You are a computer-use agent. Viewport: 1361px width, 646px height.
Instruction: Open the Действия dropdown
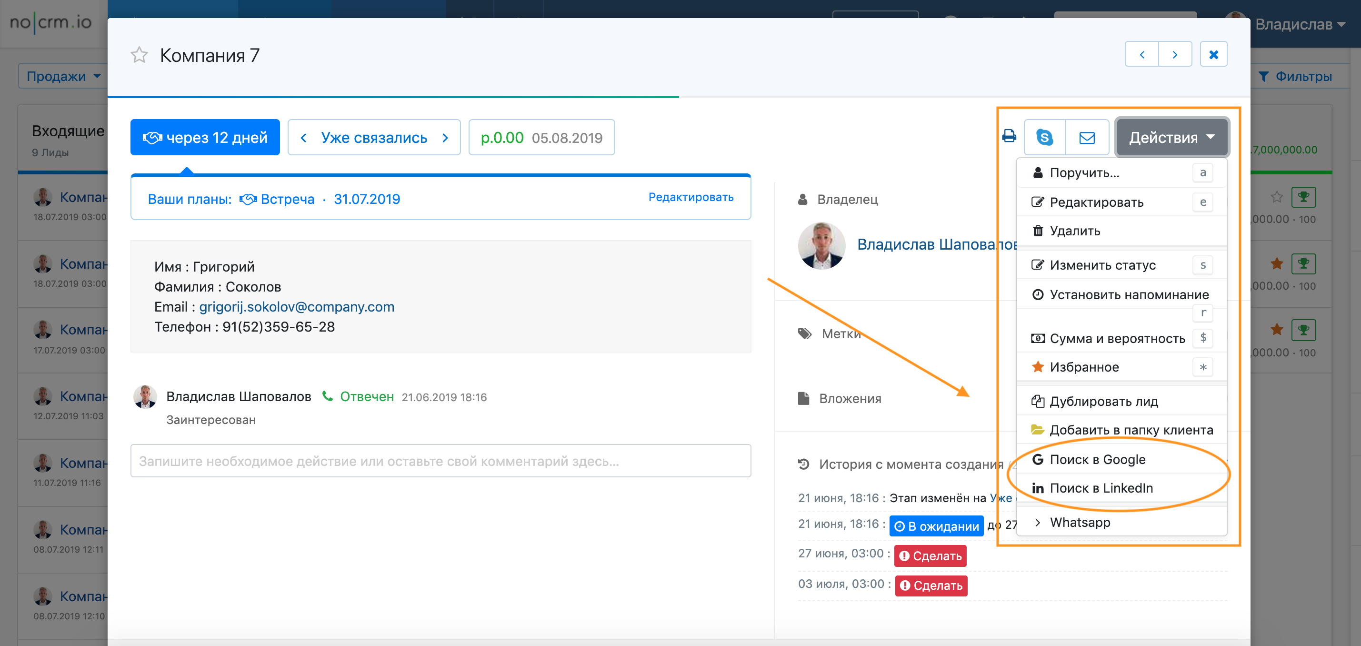click(1171, 138)
